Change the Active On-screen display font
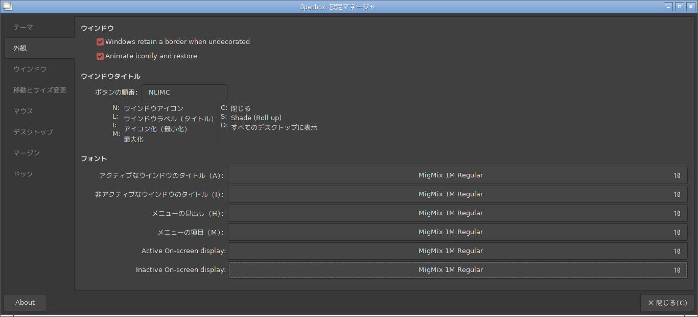 pyautogui.click(x=457, y=251)
